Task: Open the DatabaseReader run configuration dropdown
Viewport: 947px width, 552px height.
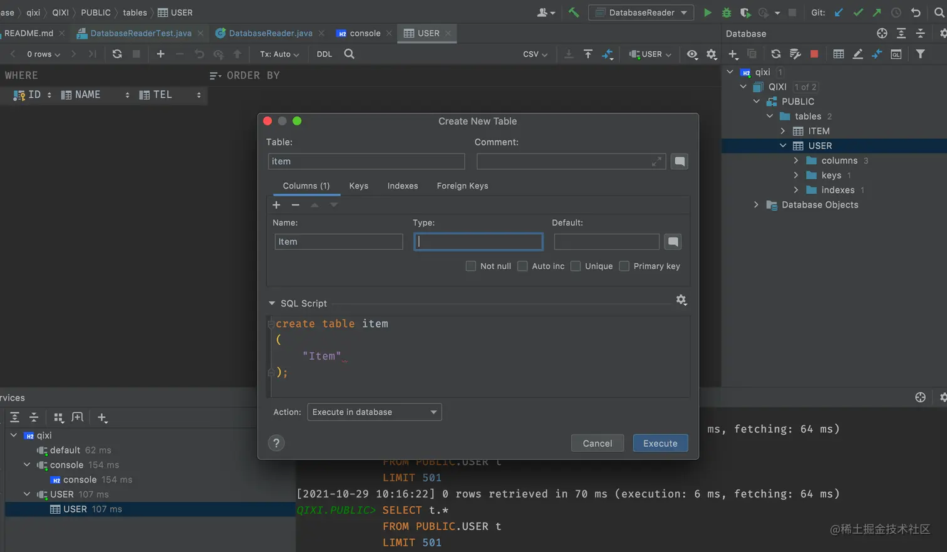Action: [641, 13]
